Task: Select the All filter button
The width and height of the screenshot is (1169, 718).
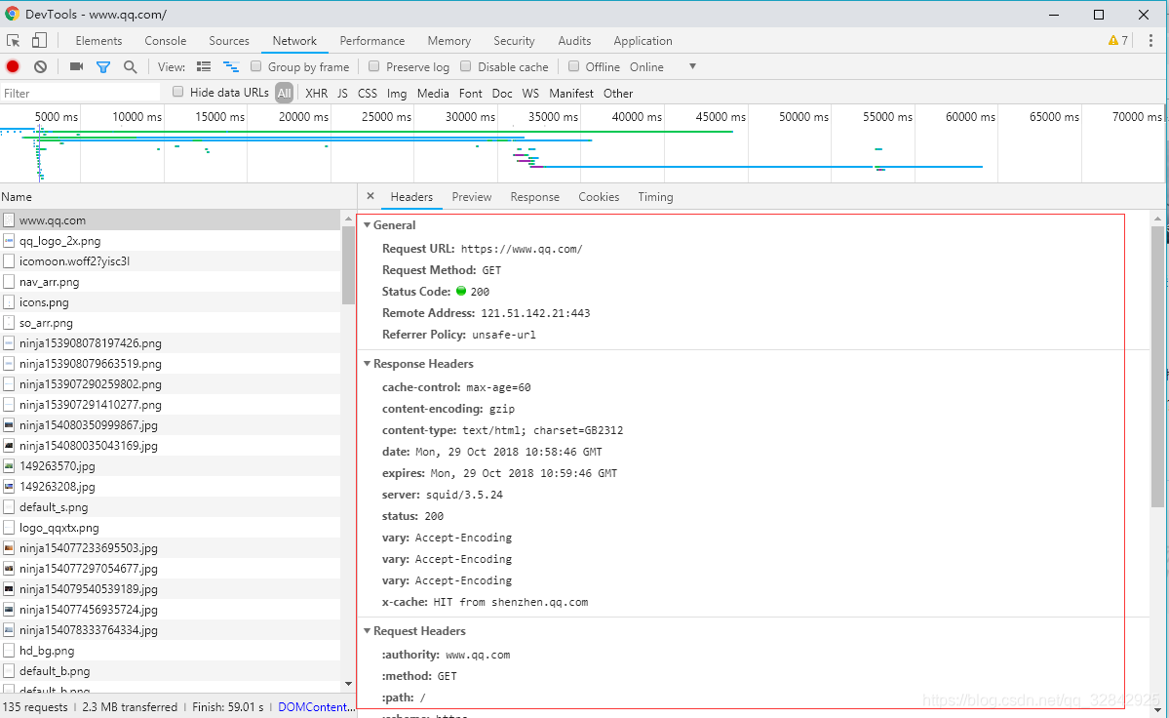Action: 284,94
